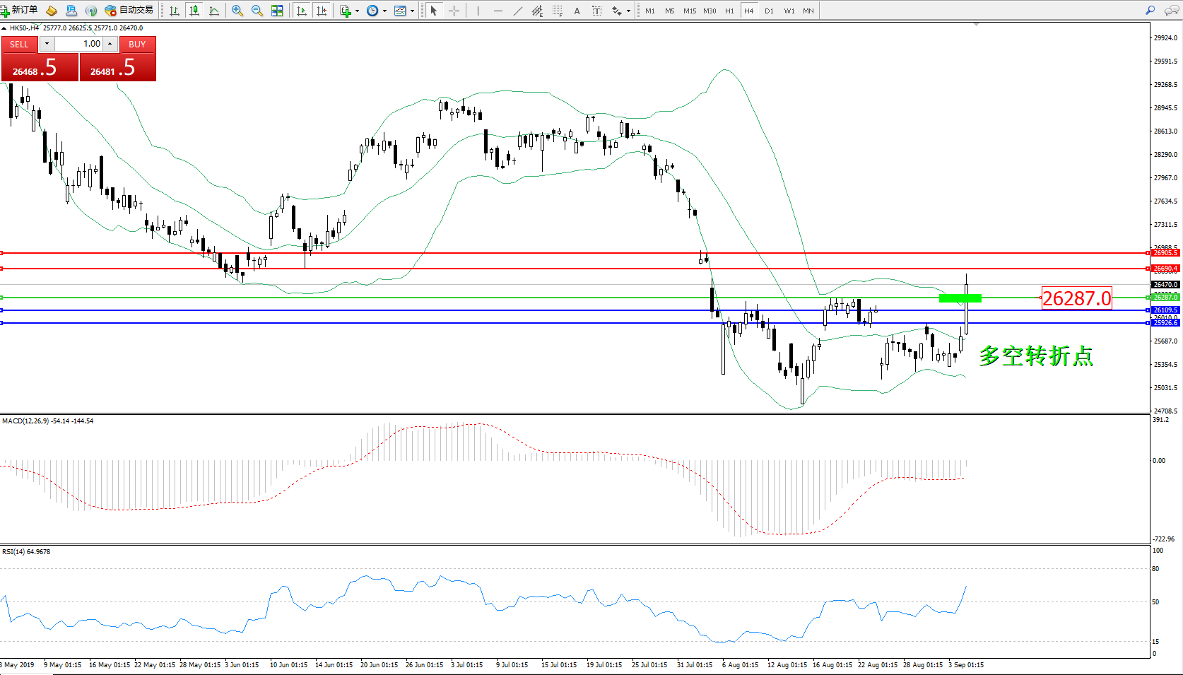Switch to the D1 timeframe
Image resolution: width=1183 pixels, height=675 pixels.
769,11
